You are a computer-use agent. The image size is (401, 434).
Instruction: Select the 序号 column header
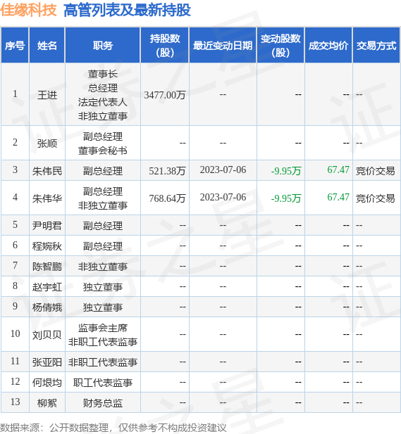coord(15,46)
